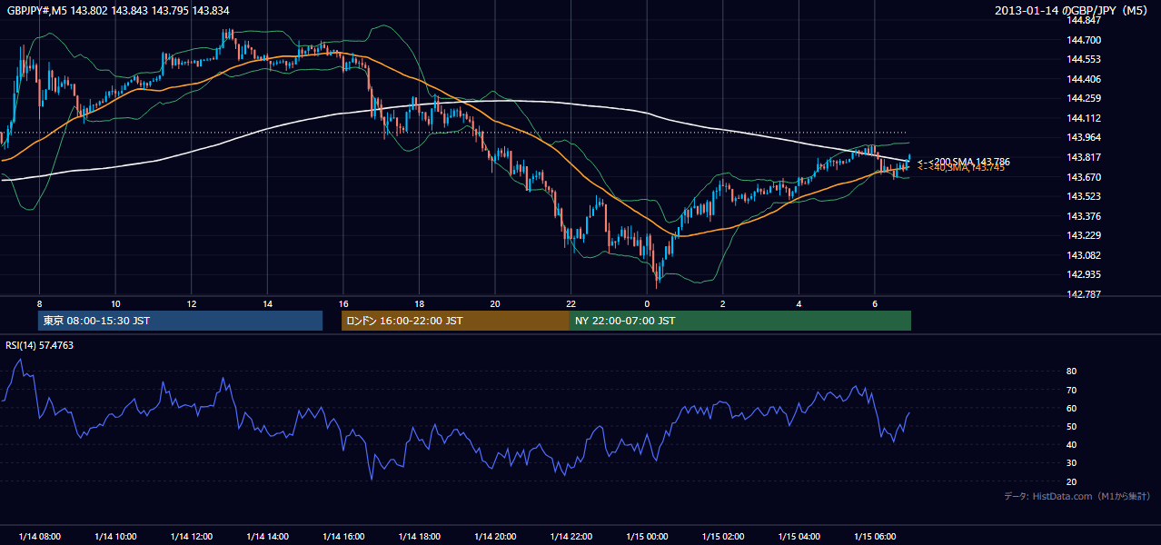Click the 142.935 price axis label

click(x=1085, y=274)
